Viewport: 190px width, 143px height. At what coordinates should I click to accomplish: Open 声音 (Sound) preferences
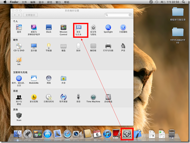(123, 47)
